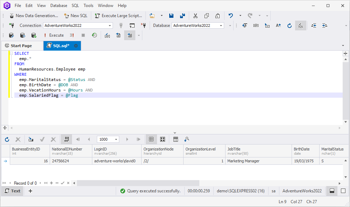Click the horizontal scrollbar of results grid
This screenshot has height=207, width=350.
coord(138,183)
